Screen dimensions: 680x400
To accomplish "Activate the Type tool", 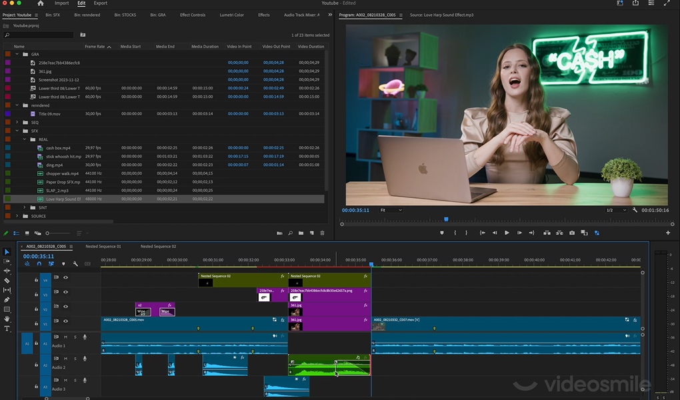I will pyautogui.click(x=7, y=329).
